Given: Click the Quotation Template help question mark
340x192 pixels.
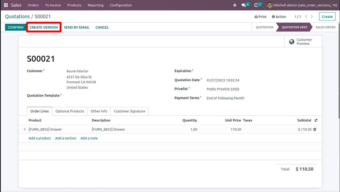Looking at the screenshot, I should 61,95.
